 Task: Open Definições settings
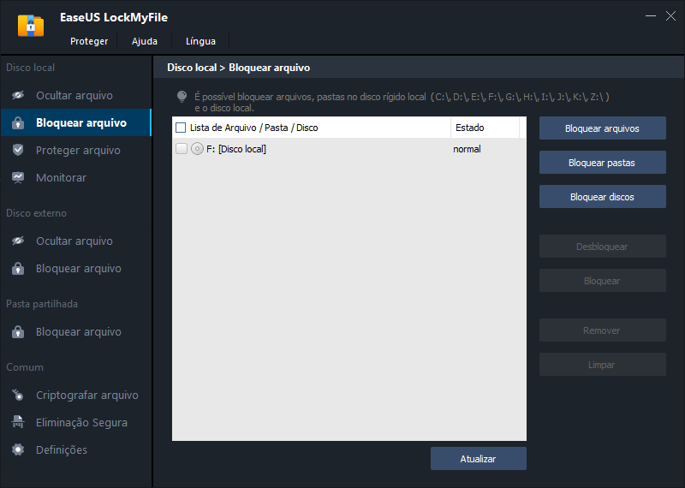point(76,449)
